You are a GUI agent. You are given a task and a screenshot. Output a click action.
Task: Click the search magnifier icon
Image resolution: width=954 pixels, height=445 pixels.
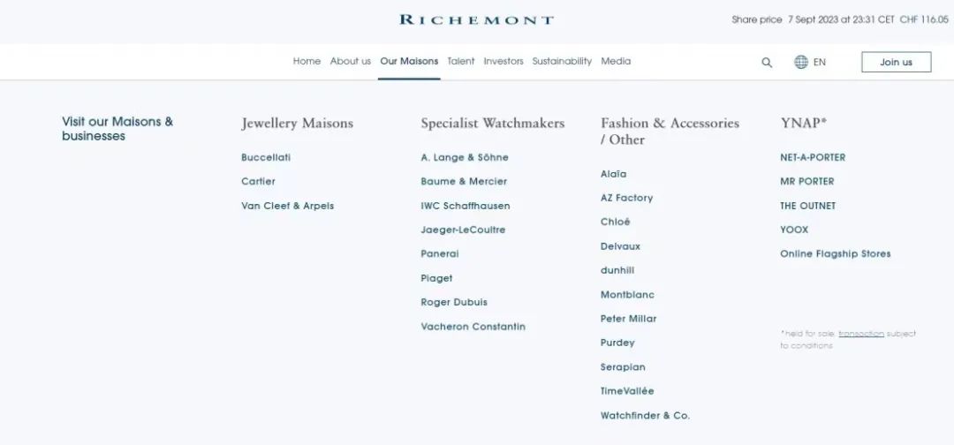tap(767, 63)
